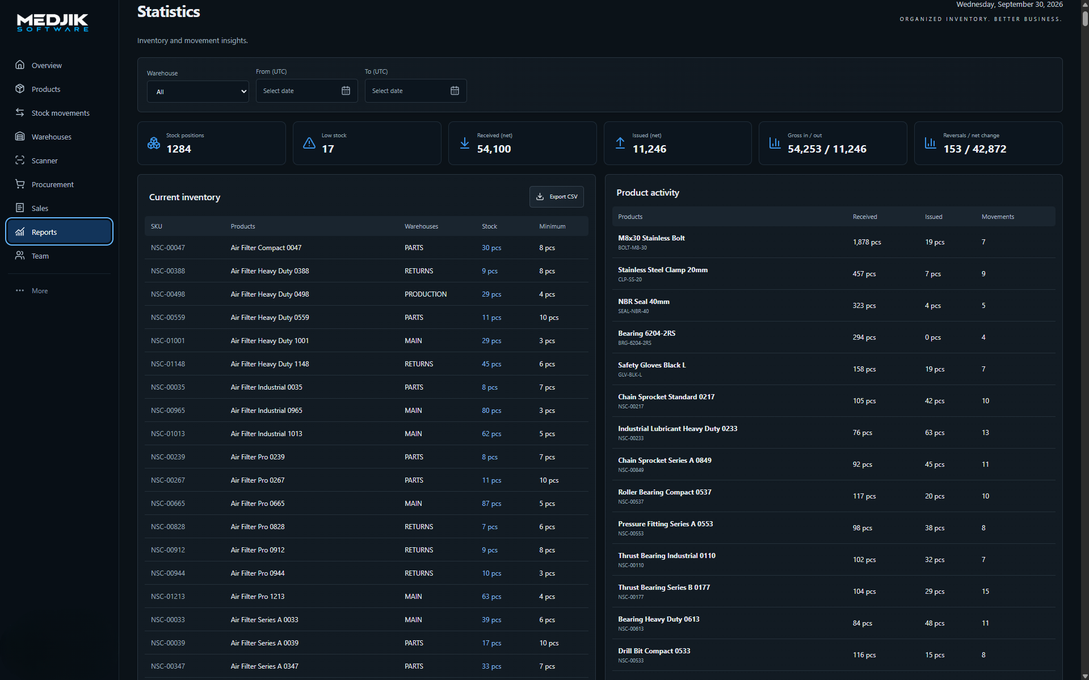Viewport: 1089px width, 680px height.
Task: Select NBR Seal 40mm product
Action: coord(644,302)
